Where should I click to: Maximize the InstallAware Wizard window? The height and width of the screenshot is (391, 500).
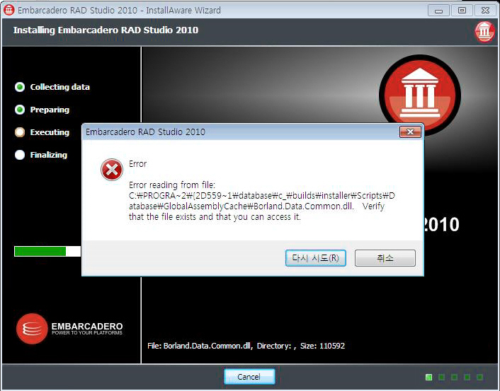462,10
